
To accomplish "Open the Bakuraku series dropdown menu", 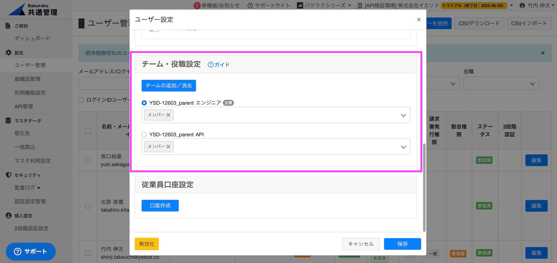I will (324, 5).
